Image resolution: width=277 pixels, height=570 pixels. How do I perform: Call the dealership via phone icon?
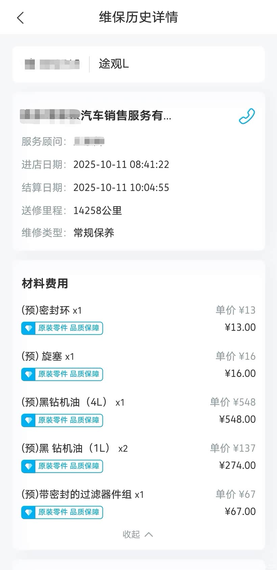click(247, 116)
